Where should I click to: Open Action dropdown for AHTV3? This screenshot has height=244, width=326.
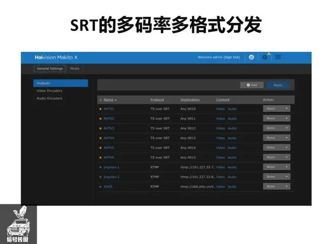tap(277, 128)
